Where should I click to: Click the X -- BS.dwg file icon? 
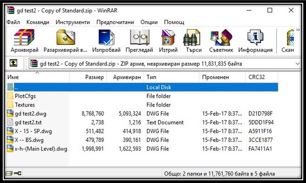(x=10, y=140)
